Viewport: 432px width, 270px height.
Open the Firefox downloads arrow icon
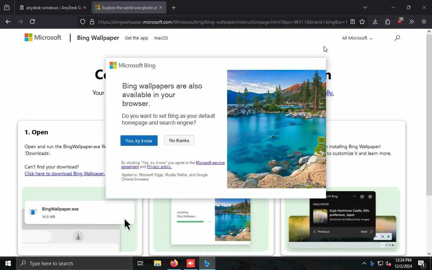point(375,22)
